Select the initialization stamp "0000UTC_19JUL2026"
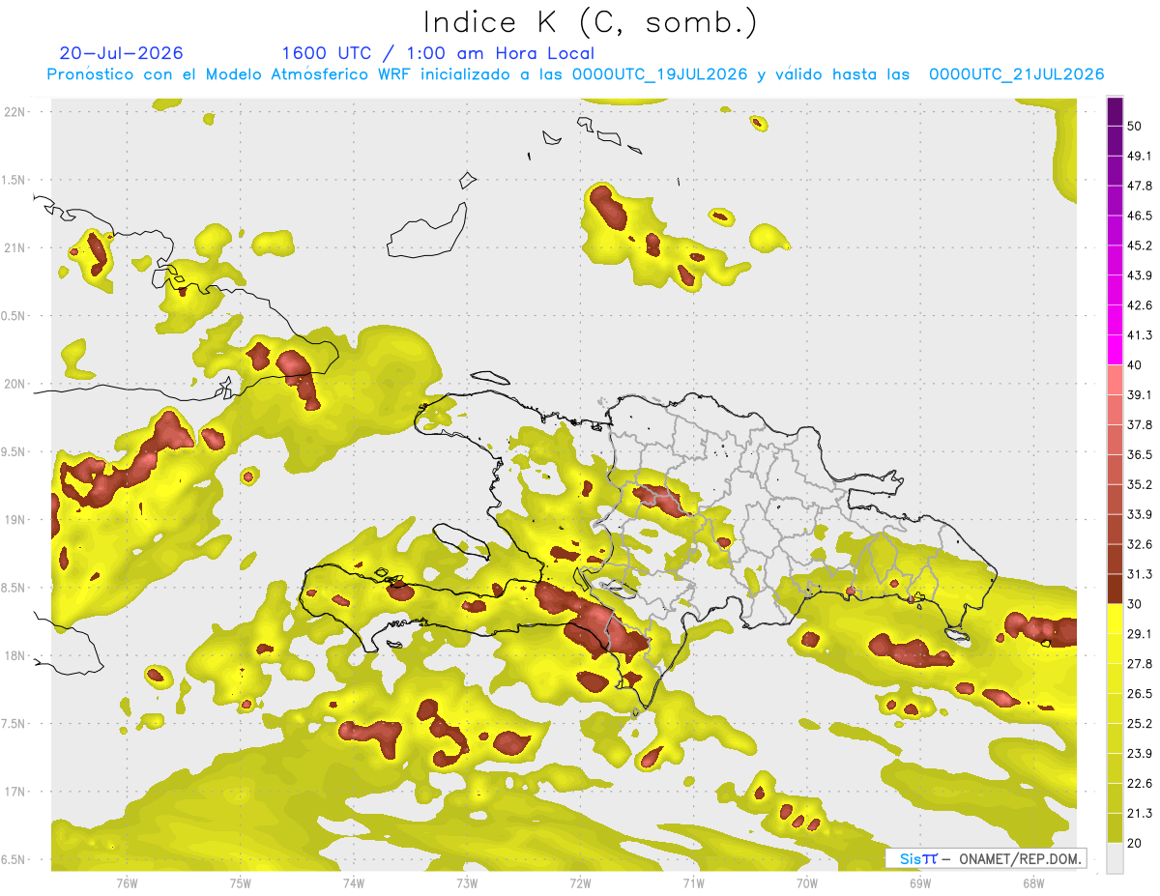 (x=659, y=74)
